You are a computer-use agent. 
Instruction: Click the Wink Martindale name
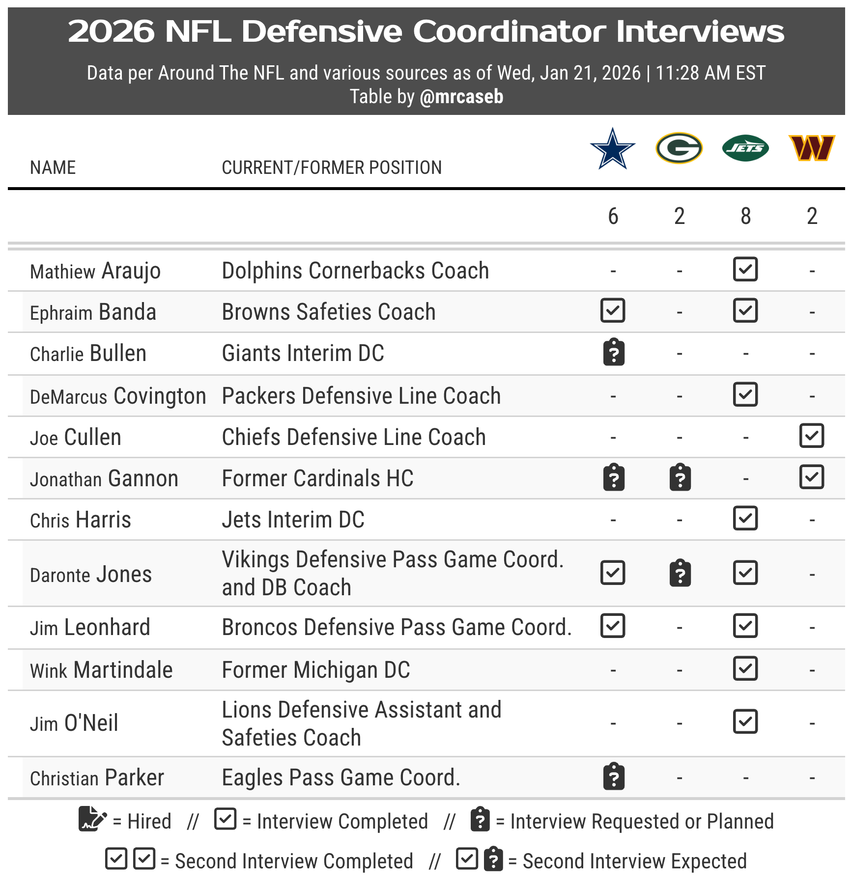click(101, 670)
